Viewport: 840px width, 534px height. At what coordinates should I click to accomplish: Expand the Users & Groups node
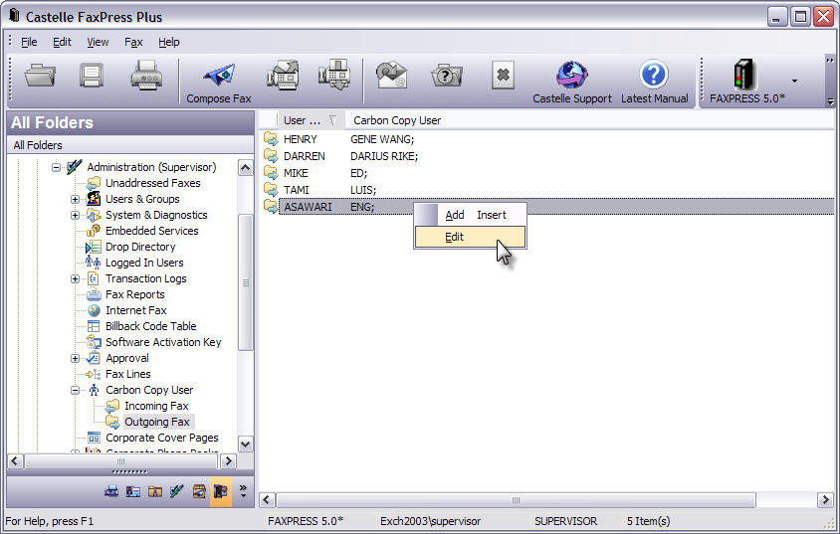coord(75,200)
